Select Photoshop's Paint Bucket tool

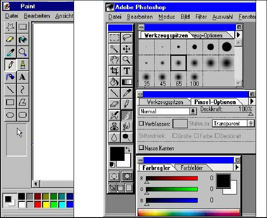click(x=114, y=82)
